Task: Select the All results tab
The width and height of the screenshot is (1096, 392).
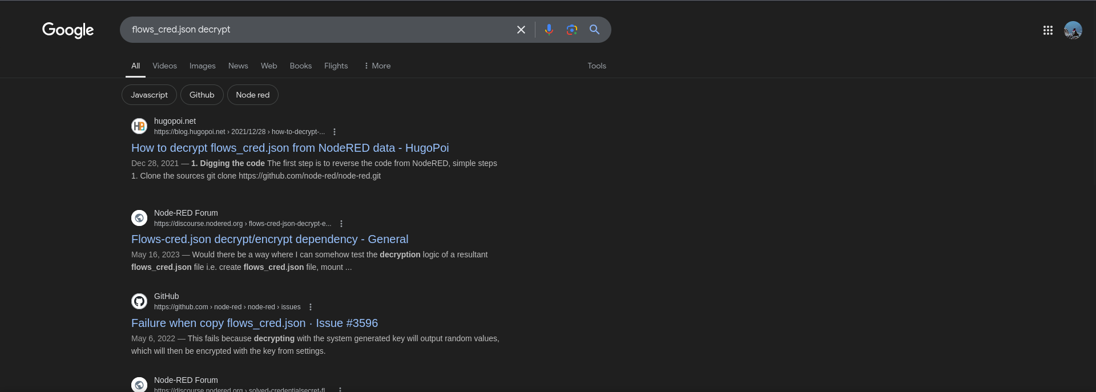Action: click(135, 66)
